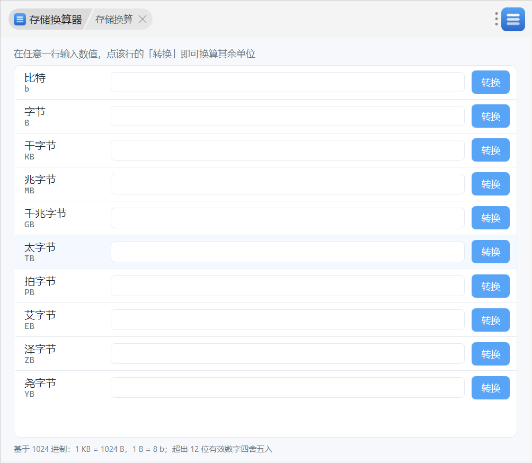Select the 艾字节 label text
The height and width of the screenshot is (463, 532).
(x=40, y=315)
